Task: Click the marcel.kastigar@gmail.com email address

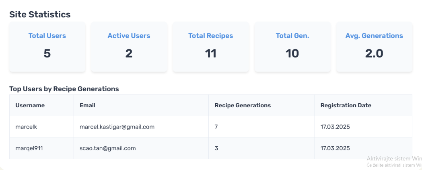Action: pos(117,127)
